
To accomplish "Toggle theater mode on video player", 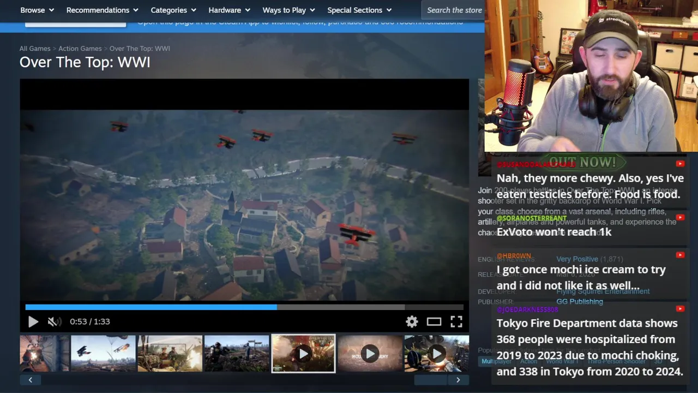I will coord(434,321).
